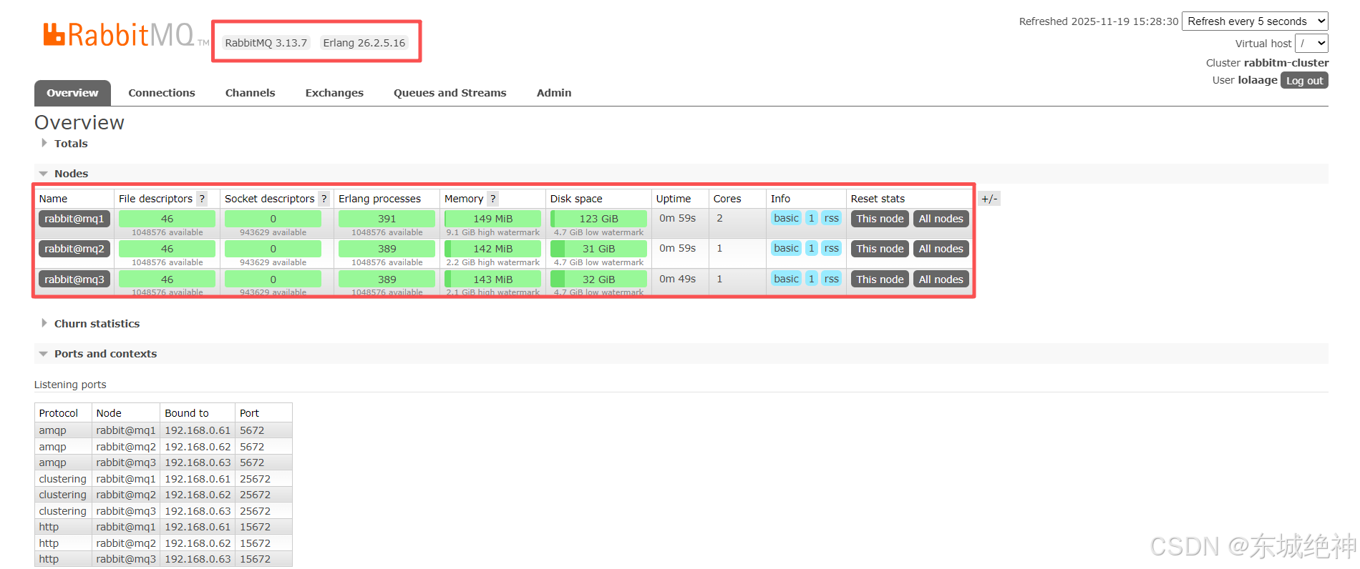1360x569 pixels.
Task: Click the basic tag for rabbit@mq1
Action: pyautogui.click(x=786, y=218)
